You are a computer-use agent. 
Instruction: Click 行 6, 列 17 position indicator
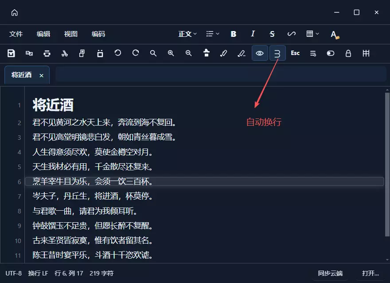[69, 273]
